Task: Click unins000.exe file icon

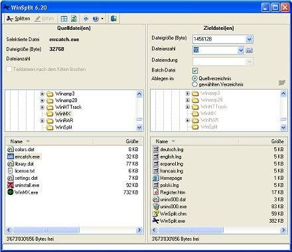Action: point(156,206)
